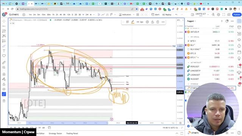Undo the last chart action
Image resolution: width=242 pixels, height=136 pixels.
pos(176,14)
